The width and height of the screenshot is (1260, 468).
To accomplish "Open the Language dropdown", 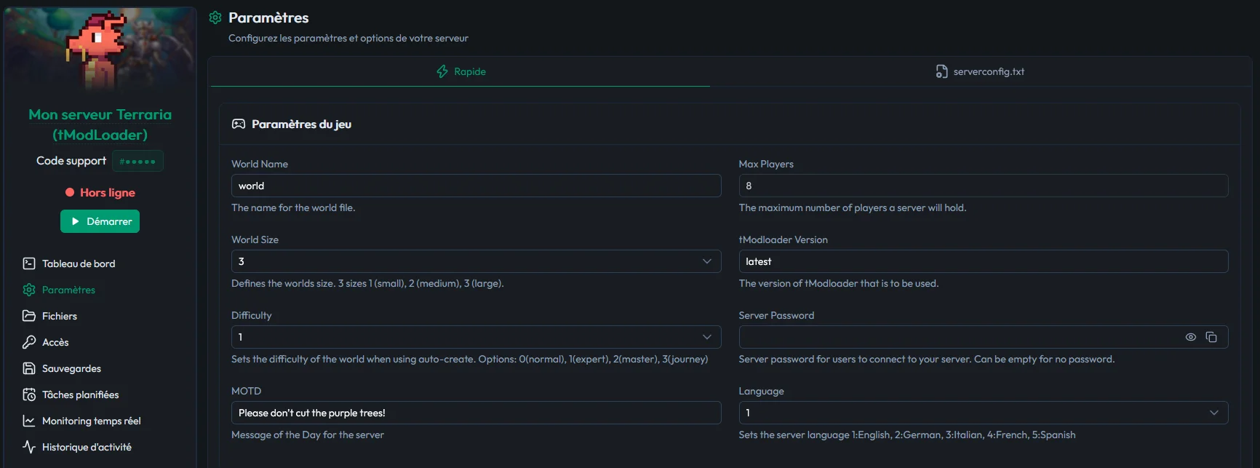I will pyautogui.click(x=984, y=413).
